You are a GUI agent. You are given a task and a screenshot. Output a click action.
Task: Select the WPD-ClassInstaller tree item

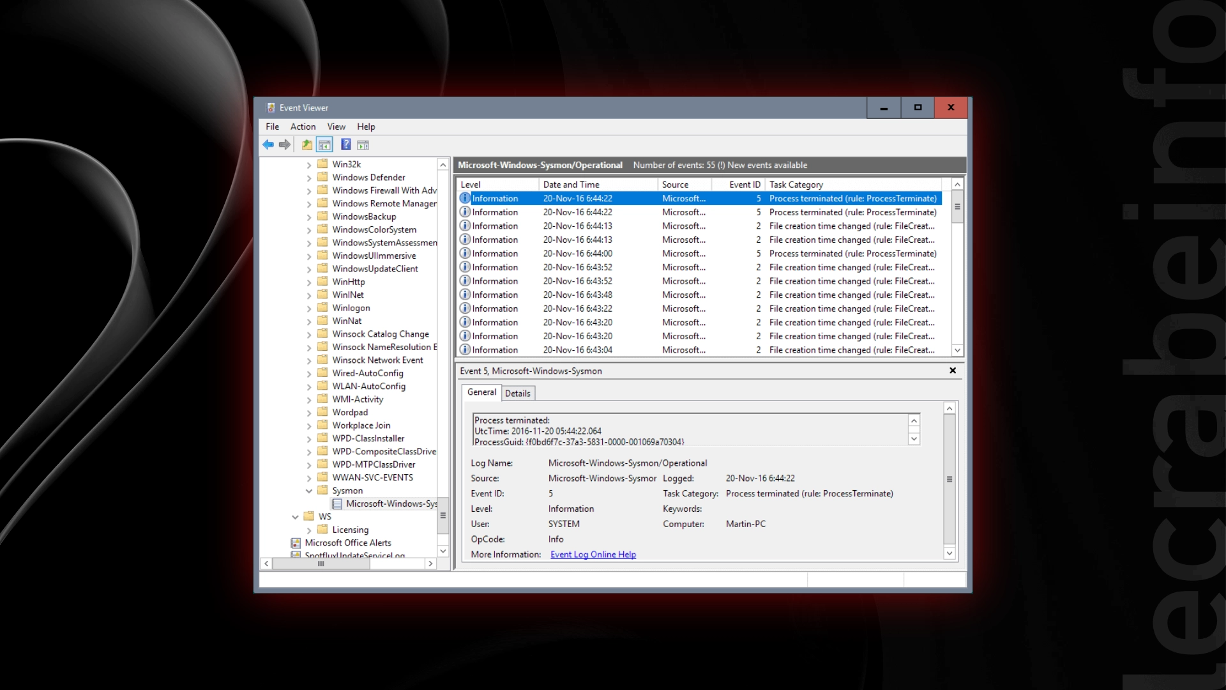tap(368, 438)
